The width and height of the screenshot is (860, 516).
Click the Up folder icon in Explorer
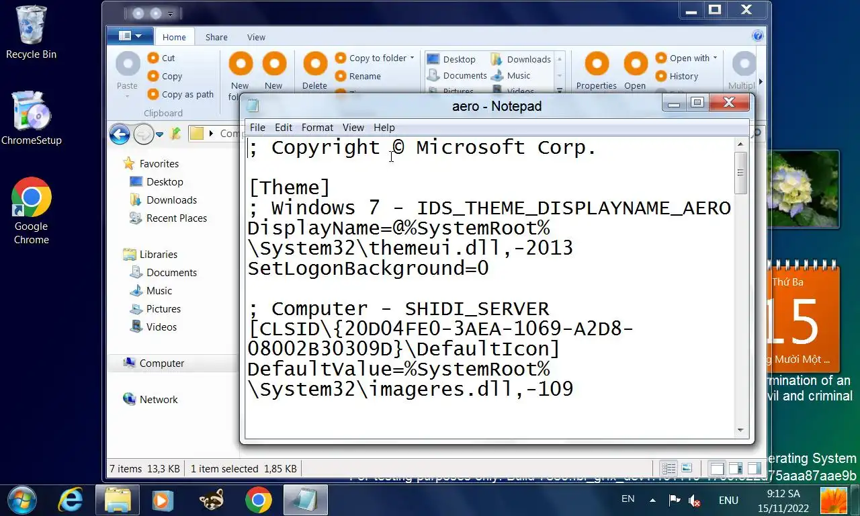176,134
